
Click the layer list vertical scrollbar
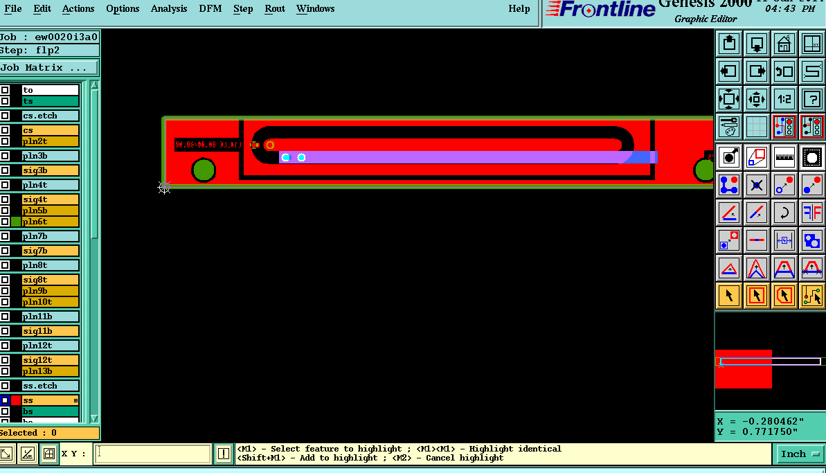pyautogui.click(x=94, y=252)
